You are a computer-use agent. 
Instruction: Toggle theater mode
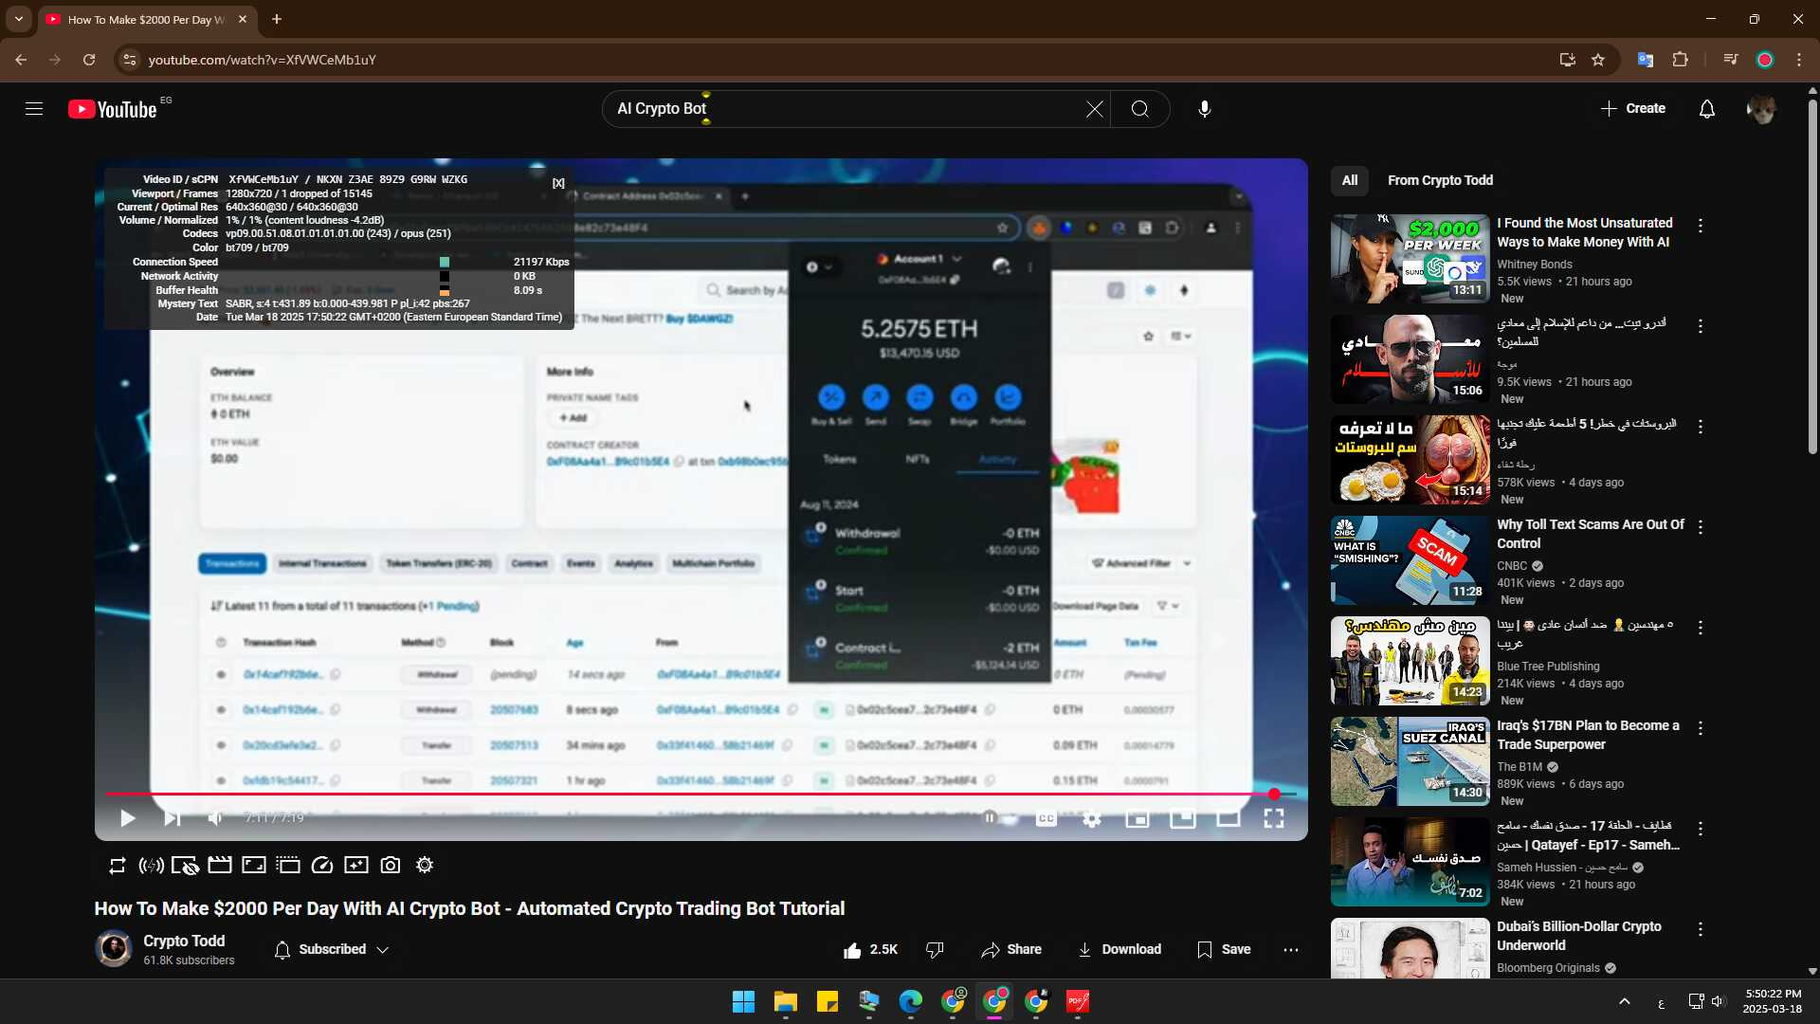coord(1228,818)
